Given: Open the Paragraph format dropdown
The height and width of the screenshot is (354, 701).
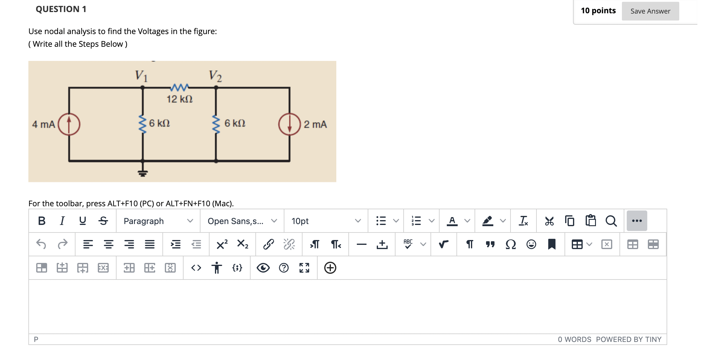Looking at the screenshot, I should click(x=158, y=221).
